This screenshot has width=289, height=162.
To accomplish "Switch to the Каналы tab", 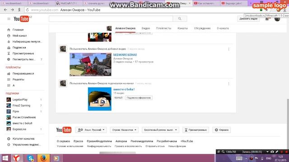I will click(x=182, y=28).
